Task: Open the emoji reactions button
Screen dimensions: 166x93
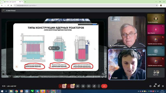Action: [x=83, y=86]
